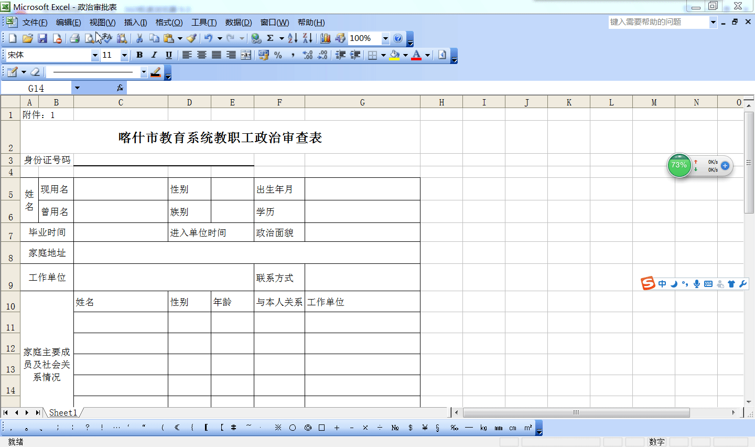This screenshot has width=755, height=447.
Task: Open the 插入 menu
Action: point(135,23)
